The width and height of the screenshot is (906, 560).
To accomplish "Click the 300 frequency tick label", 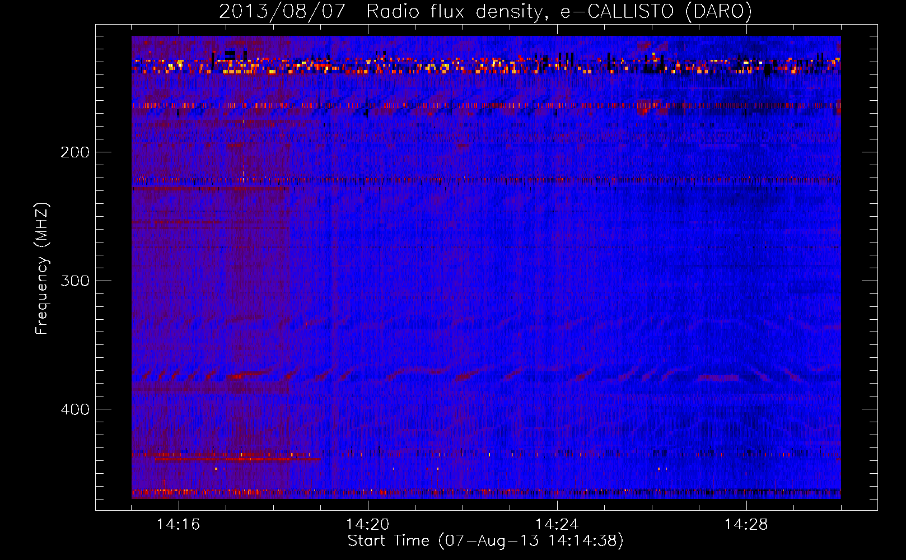I will point(75,281).
